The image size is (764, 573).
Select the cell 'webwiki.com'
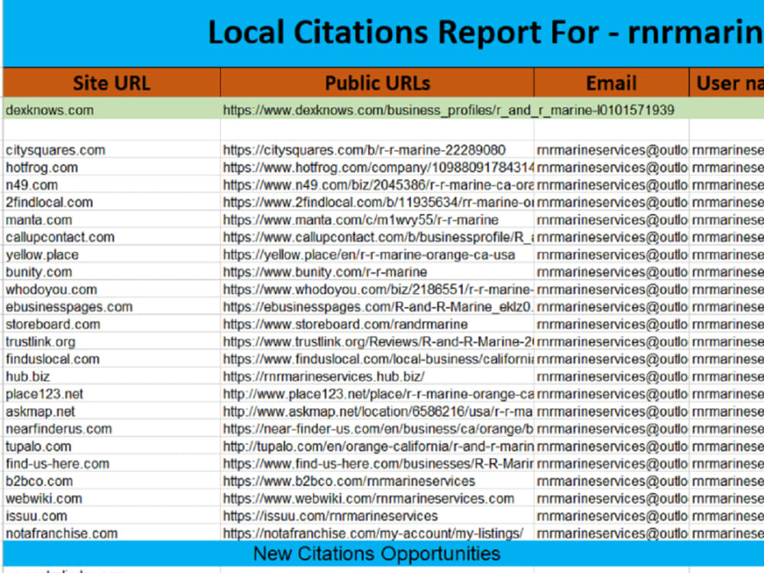[112, 498]
